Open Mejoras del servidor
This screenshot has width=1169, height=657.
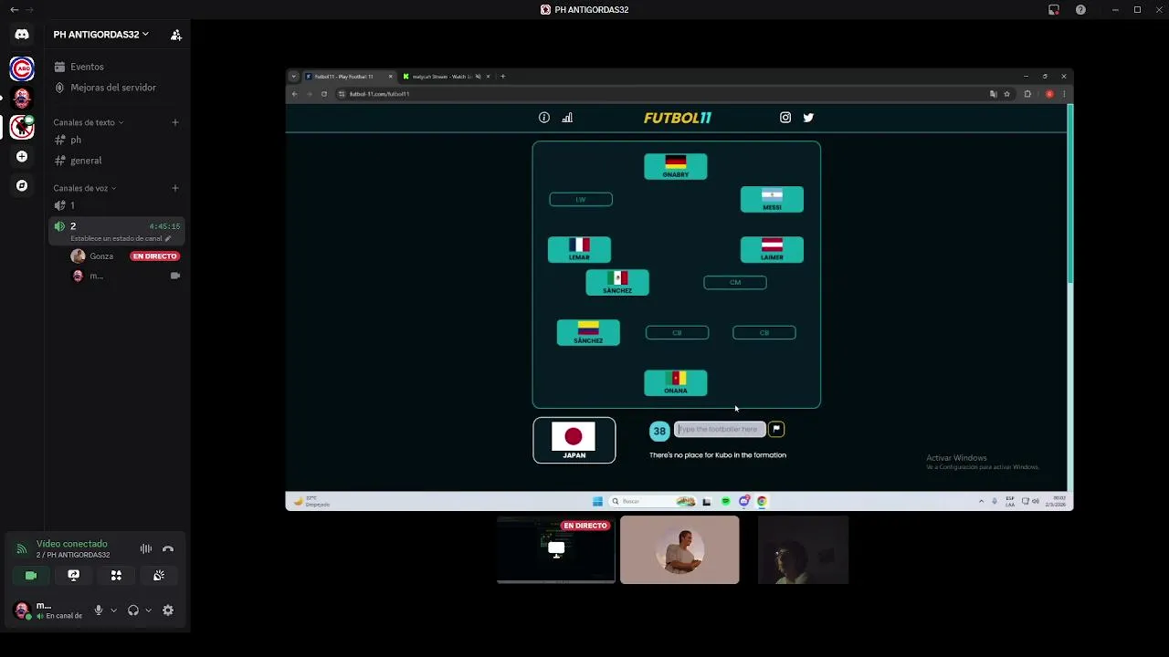[x=117, y=88]
